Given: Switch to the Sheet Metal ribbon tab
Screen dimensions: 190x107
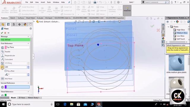Looking at the screenshot, I should tap(30, 18).
